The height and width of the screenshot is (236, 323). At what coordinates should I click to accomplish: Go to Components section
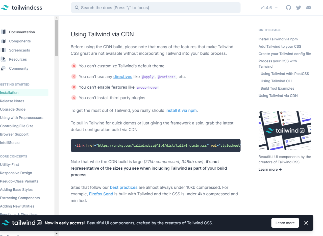tap(20, 41)
